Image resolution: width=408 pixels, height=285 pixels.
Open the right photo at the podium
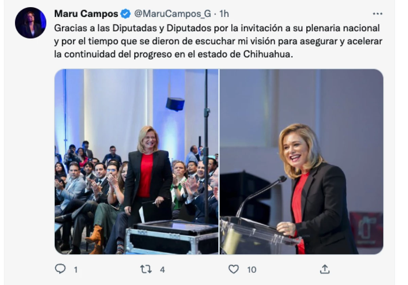[302, 162]
